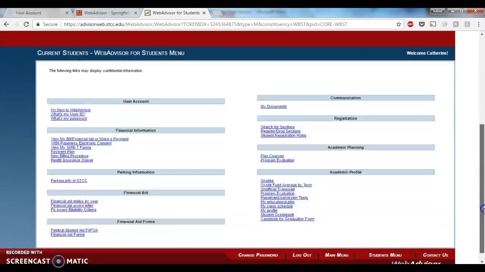Open Grade Point Average by Term

(286, 185)
